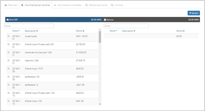Check the Cliente Nuevo 123 row checkbox
Viewport: 205px width, 111px height.
8,101
